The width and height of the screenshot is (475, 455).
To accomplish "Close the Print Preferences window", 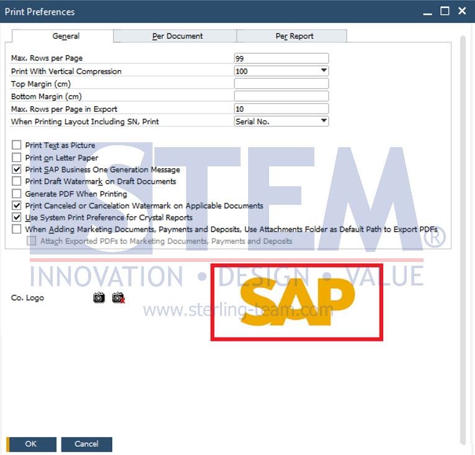I will point(462,11).
